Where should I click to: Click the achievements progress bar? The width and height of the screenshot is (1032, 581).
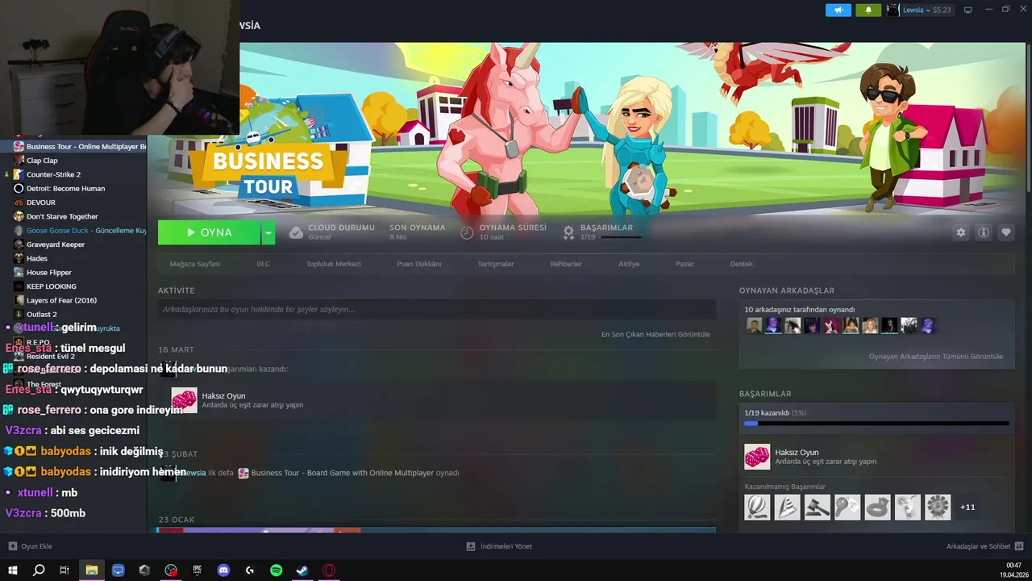pyautogui.click(x=876, y=423)
